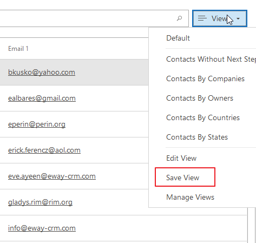Choose Contacts Without Next Step view
Image resolution: width=256 pixels, height=243 pixels.
click(211, 60)
